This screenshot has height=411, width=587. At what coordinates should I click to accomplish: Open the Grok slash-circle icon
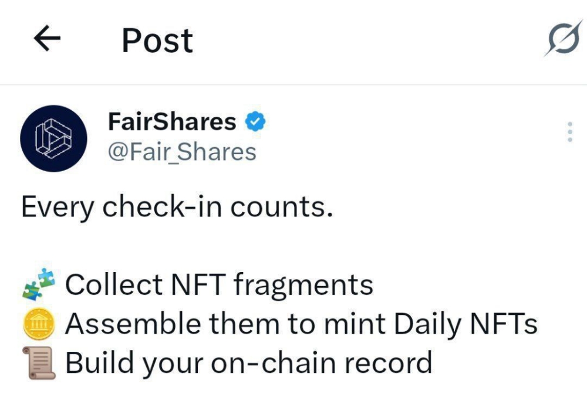(x=564, y=39)
